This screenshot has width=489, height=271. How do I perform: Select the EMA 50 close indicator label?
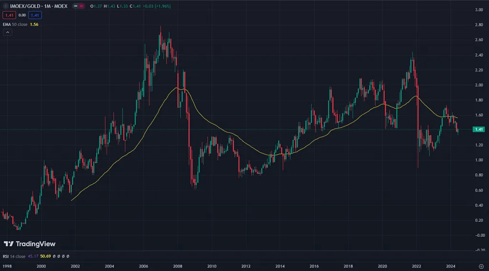(x=15, y=24)
